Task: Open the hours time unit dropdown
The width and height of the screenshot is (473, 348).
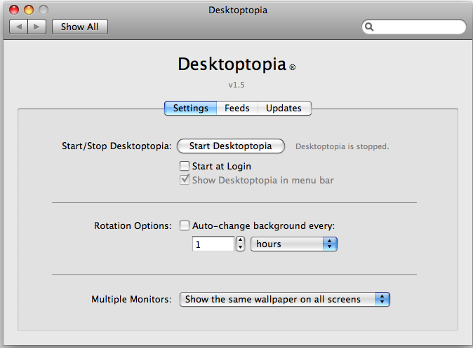Action: pyautogui.click(x=294, y=244)
